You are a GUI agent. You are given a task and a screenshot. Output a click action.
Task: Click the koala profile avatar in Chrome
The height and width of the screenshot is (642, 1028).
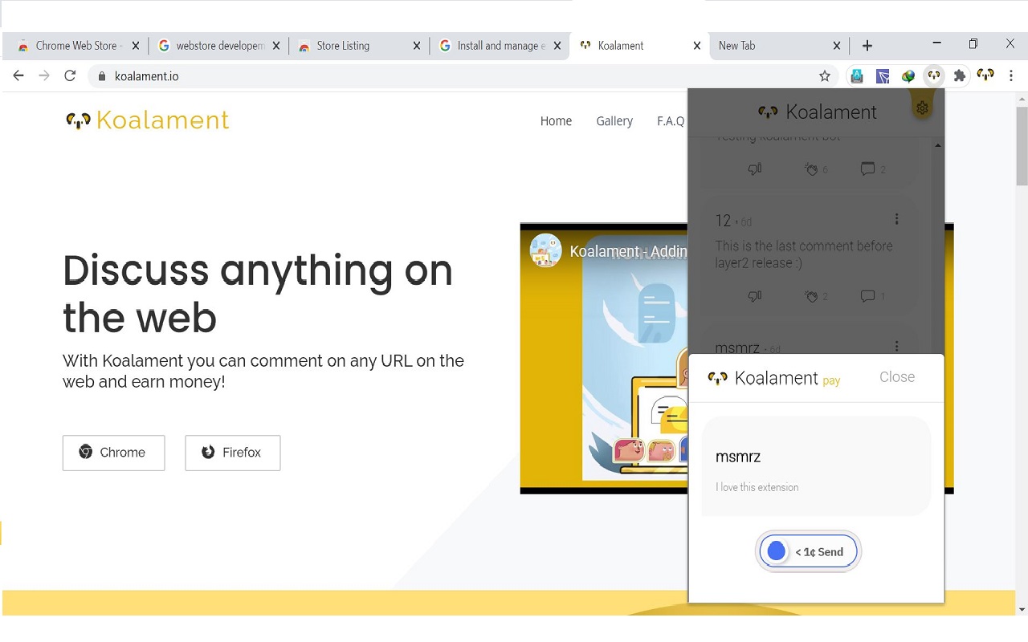tap(986, 75)
